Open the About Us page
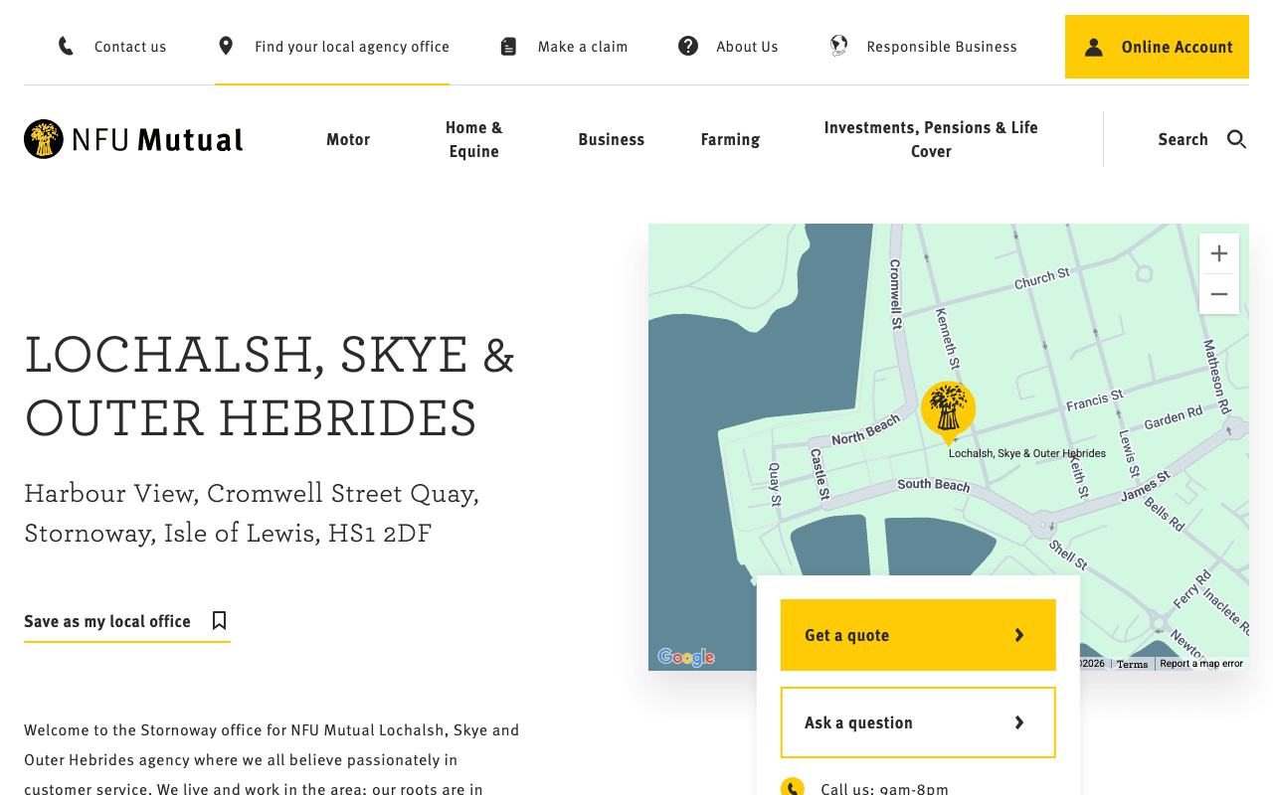This screenshot has height=795, width=1273. point(747,47)
